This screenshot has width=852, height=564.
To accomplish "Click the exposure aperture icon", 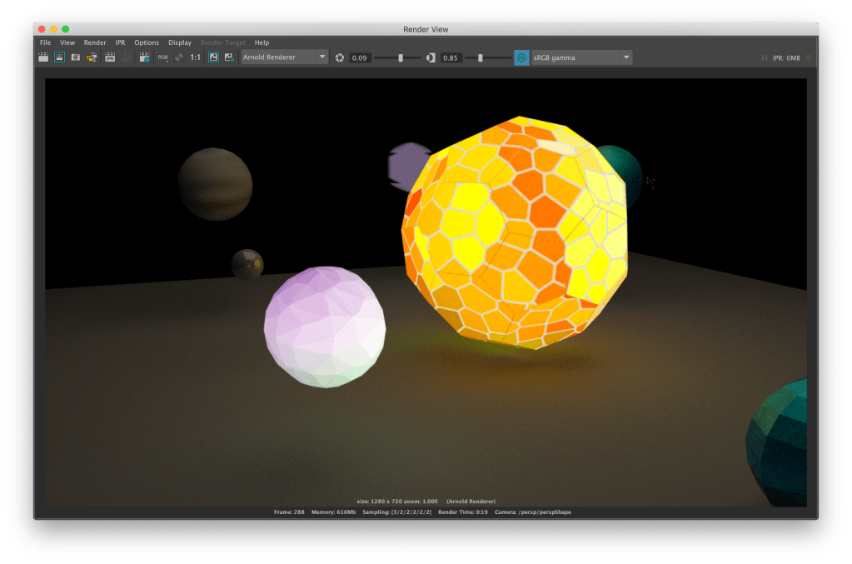I will pos(340,57).
